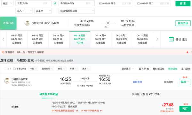Click the green 搜索 search button

(x=183, y=4)
